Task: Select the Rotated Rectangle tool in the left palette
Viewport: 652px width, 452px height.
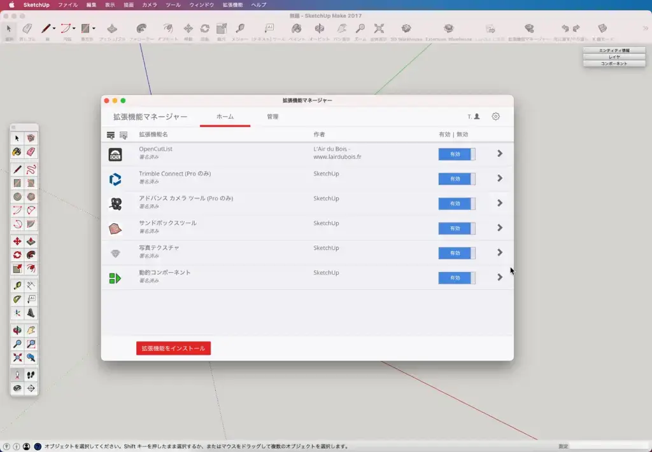Action: click(x=31, y=183)
